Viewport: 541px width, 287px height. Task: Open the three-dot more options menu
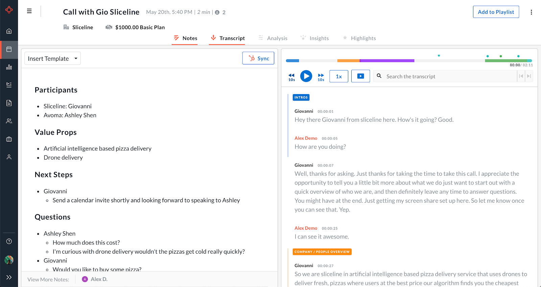point(531,12)
